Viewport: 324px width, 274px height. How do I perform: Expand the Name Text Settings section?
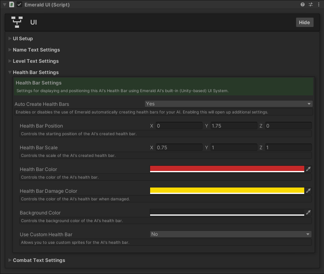tap(10, 50)
